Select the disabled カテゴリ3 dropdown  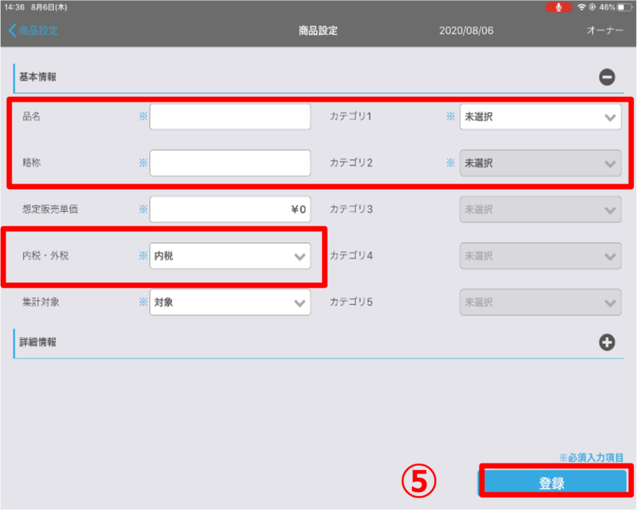click(x=541, y=209)
